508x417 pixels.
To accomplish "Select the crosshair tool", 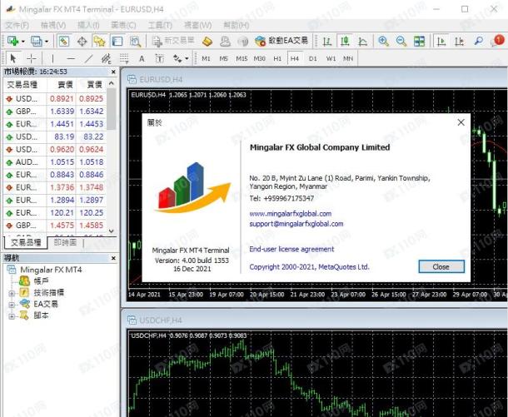I will (x=32, y=58).
